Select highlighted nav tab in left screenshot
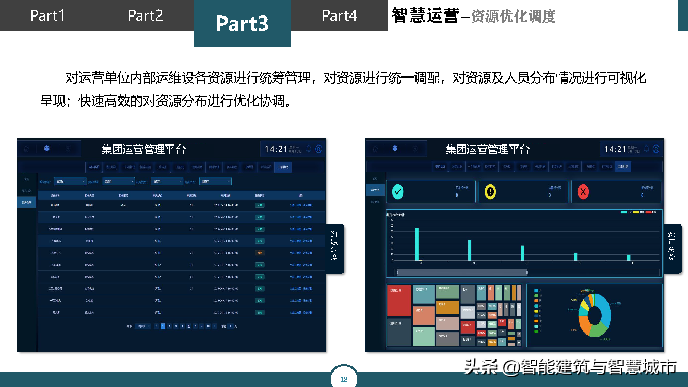Viewport: 688px width, 387px height. [283, 167]
